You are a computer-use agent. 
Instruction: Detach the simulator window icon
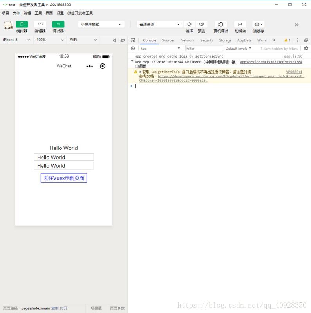(x=123, y=40)
